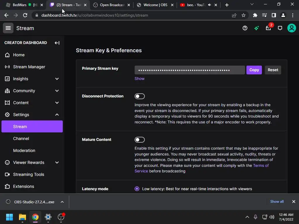Go back with the browser back arrow
Image resolution: width=299 pixels, height=224 pixels.
[6, 15]
